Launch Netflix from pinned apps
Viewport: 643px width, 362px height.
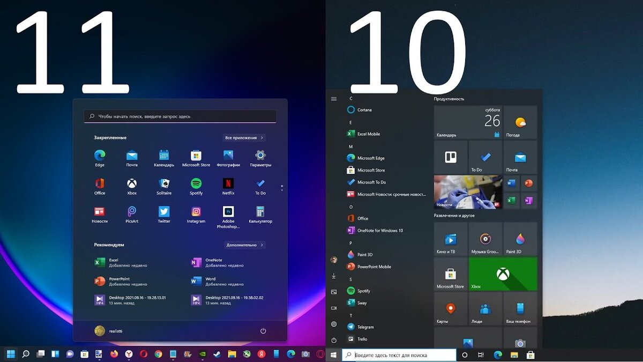228,187
